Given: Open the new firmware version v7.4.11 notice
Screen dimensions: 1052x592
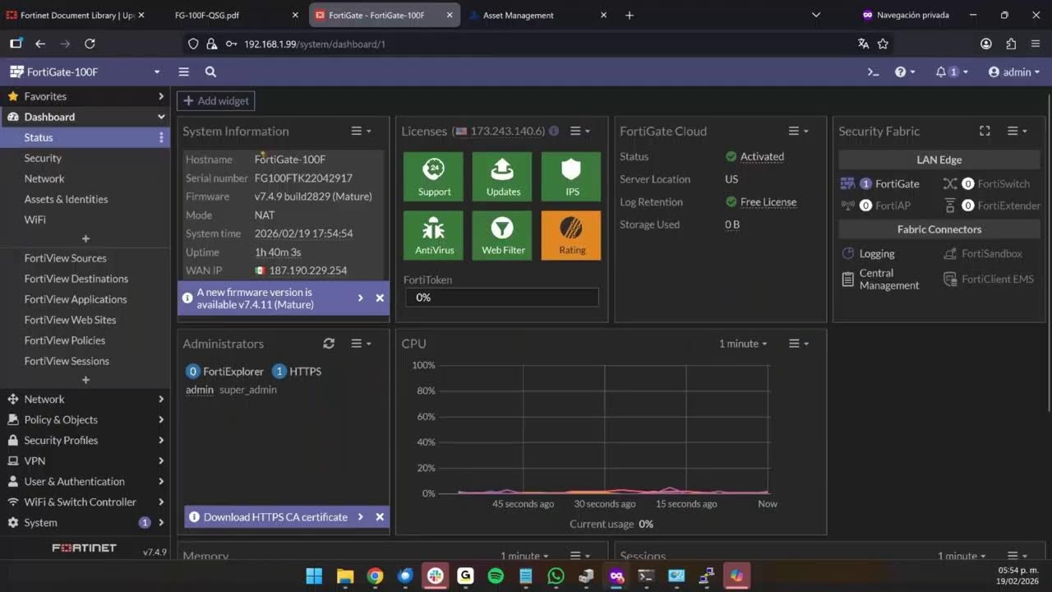Looking at the screenshot, I should (x=273, y=298).
